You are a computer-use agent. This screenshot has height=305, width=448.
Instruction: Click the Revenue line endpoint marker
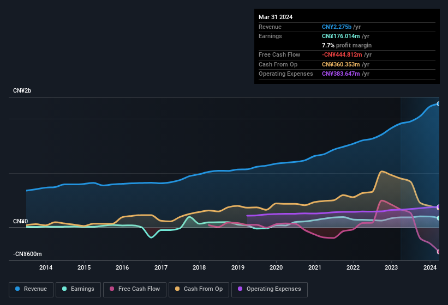click(438, 103)
